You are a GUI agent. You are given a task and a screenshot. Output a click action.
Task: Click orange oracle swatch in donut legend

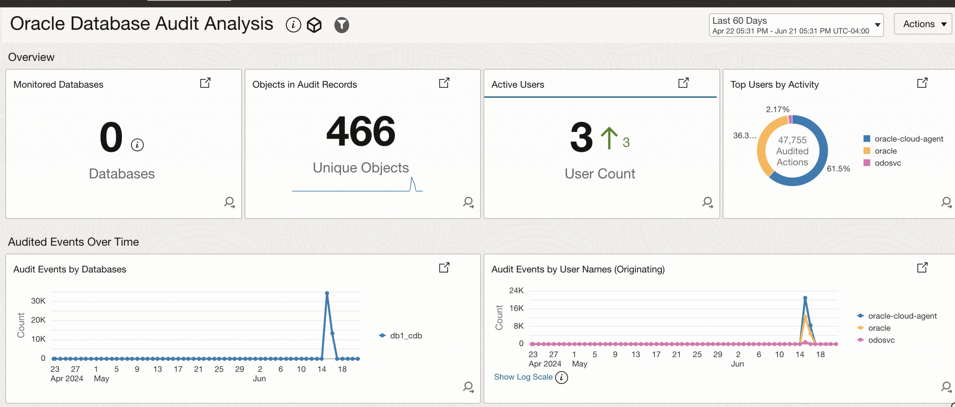(867, 151)
